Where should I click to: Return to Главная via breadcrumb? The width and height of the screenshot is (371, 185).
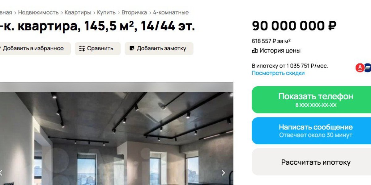tap(6, 13)
